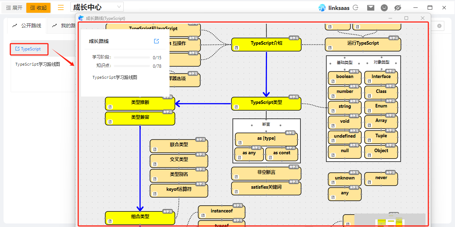Switch to the 我的路线 tab
455x227 pixels.
(64, 26)
